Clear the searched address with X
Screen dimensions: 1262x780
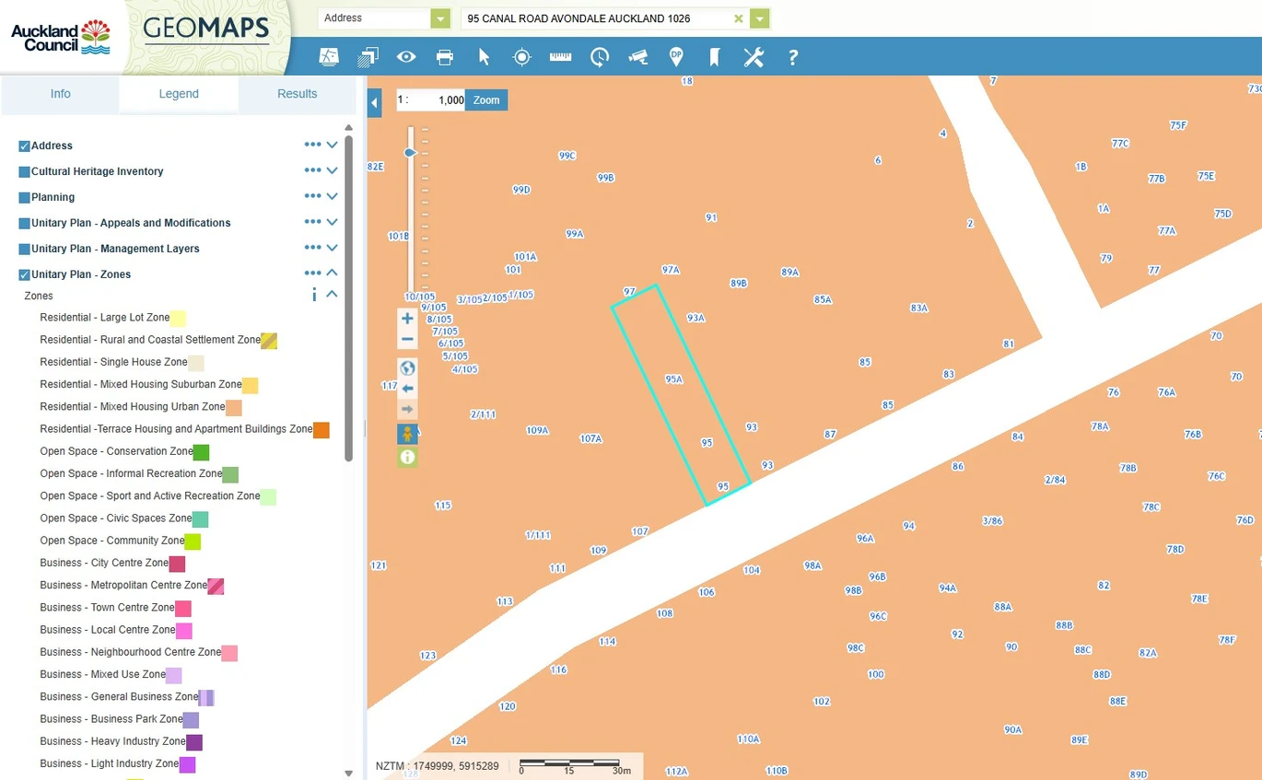coord(738,18)
